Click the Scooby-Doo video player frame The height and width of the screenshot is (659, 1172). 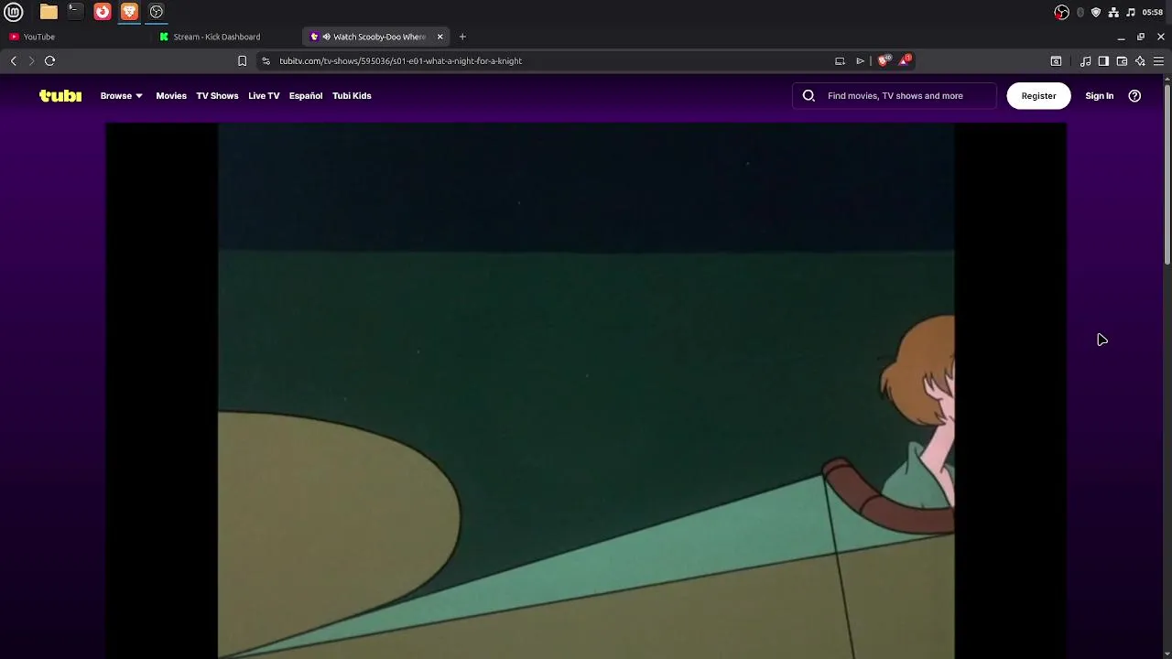(586, 391)
